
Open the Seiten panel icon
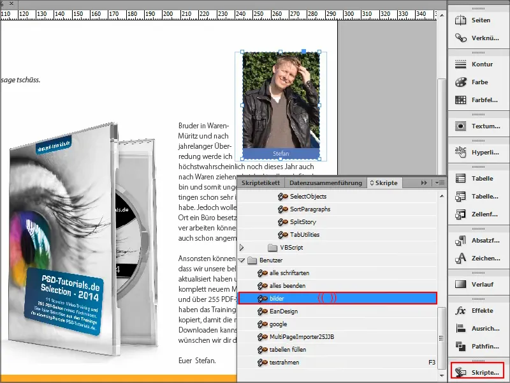pyautogui.click(x=460, y=20)
